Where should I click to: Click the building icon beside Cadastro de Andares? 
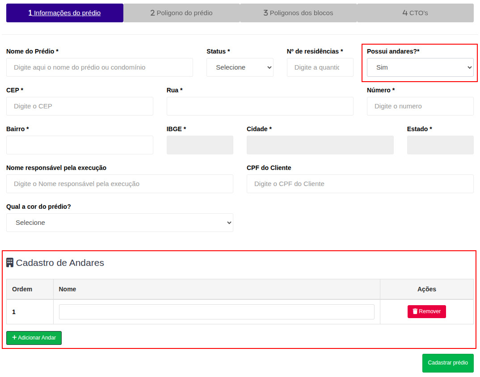click(10, 262)
